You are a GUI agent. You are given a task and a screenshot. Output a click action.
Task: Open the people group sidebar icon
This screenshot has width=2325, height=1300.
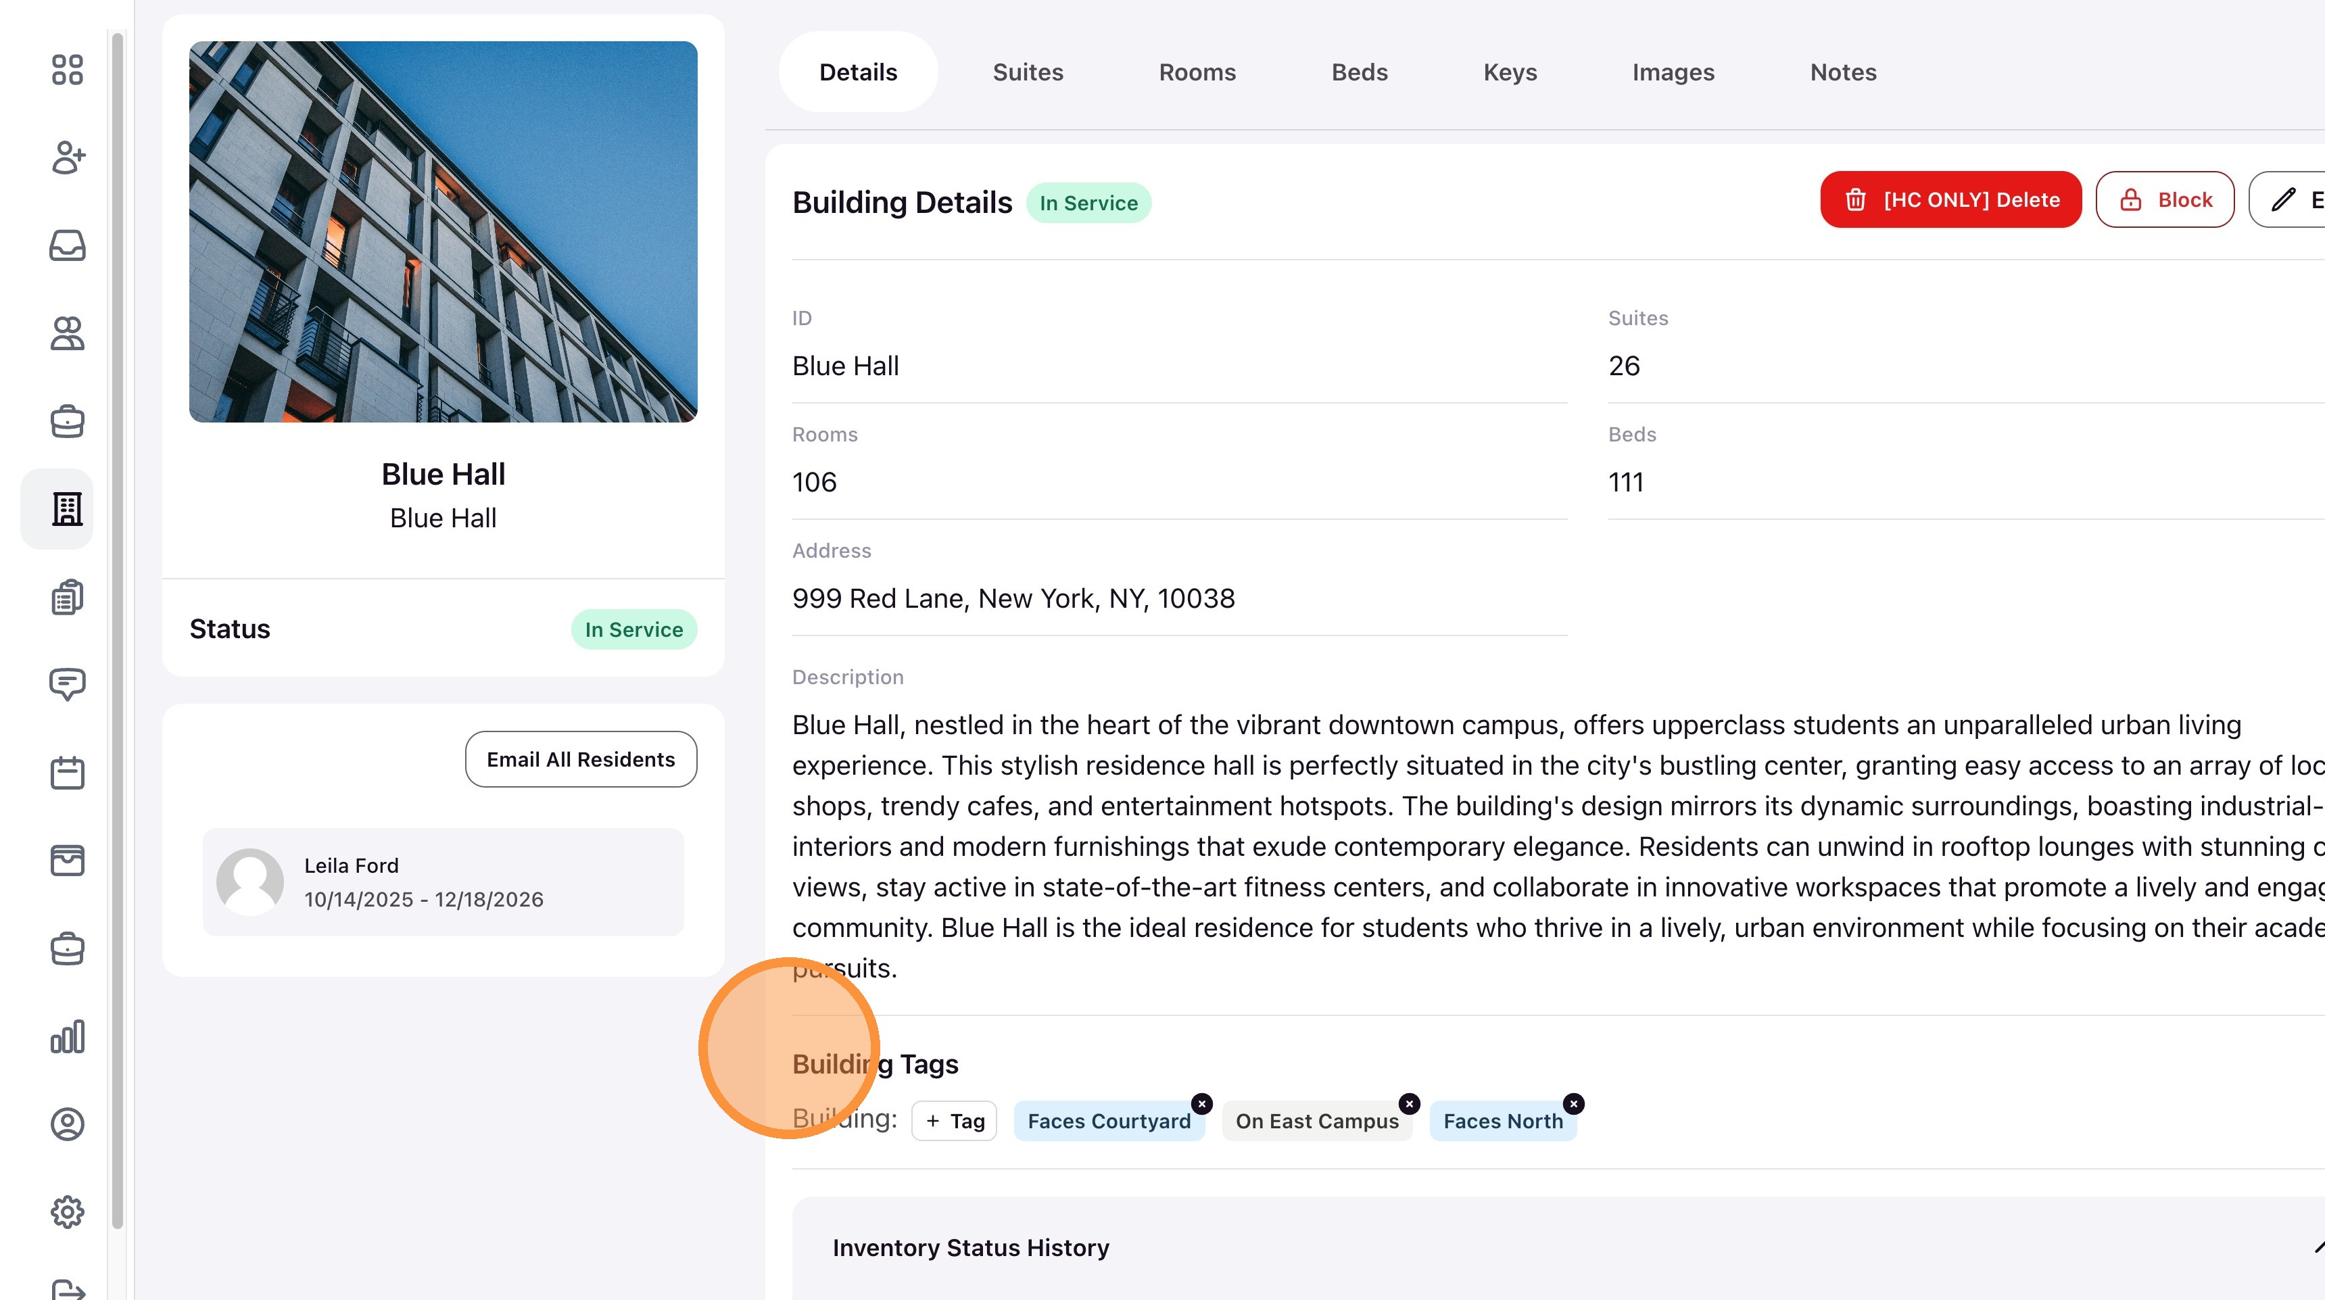pyautogui.click(x=67, y=333)
